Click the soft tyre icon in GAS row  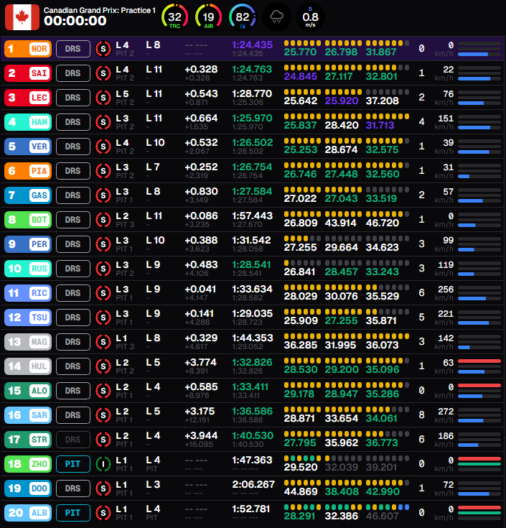point(103,195)
